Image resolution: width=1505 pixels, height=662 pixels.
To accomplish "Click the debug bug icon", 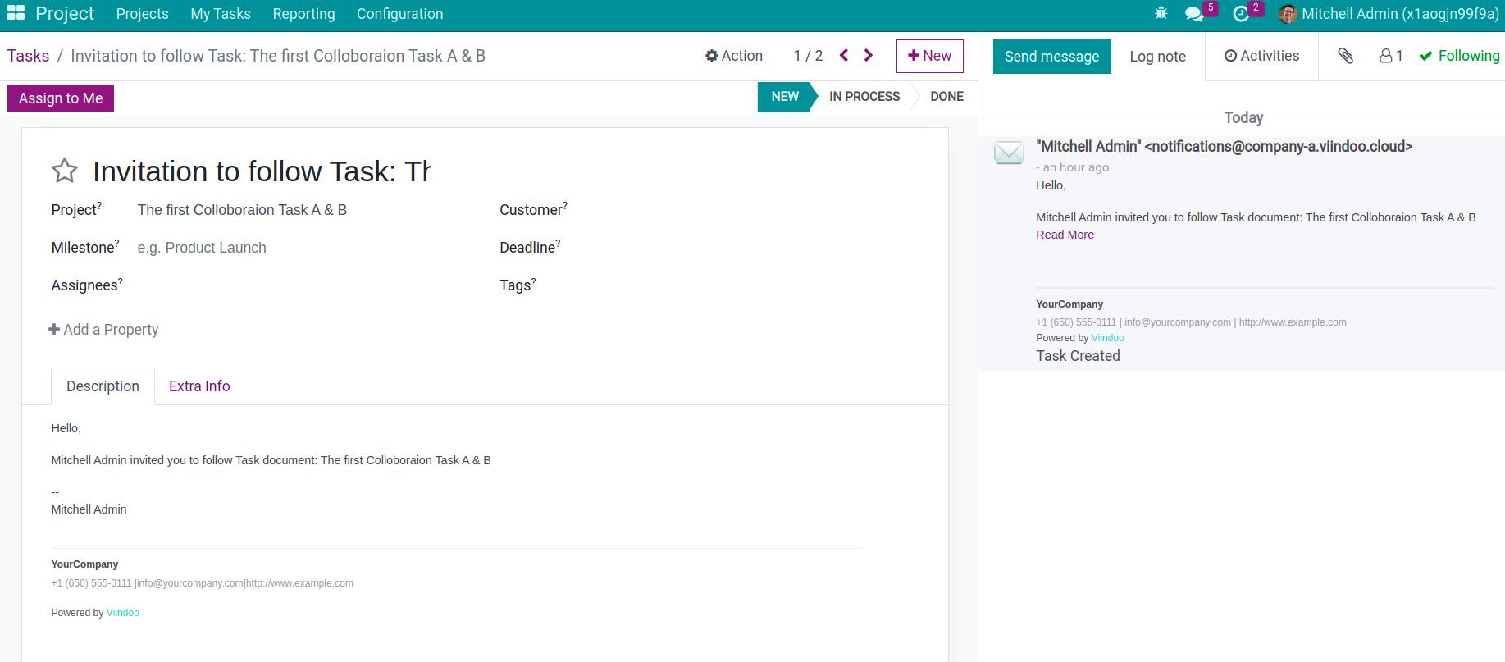I will [x=1161, y=13].
